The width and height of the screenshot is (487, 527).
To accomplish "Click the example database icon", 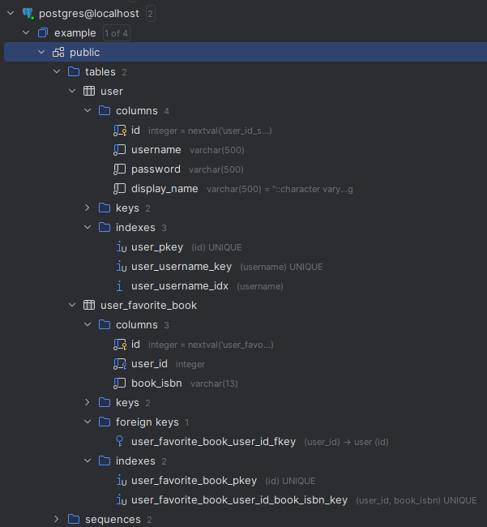I will pyautogui.click(x=43, y=33).
